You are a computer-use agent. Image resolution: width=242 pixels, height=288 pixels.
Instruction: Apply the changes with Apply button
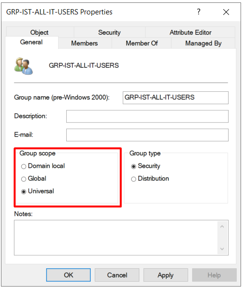click(x=166, y=275)
